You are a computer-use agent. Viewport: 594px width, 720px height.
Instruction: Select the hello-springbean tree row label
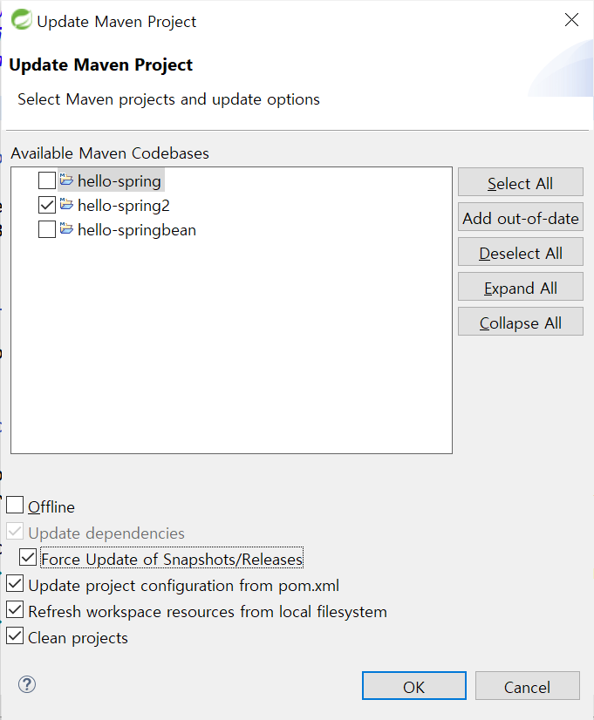pyautogui.click(x=137, y=229)
